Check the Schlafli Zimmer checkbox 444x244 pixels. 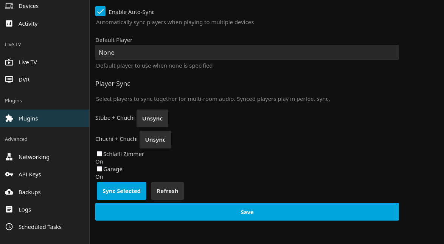[x=99, y=154]
